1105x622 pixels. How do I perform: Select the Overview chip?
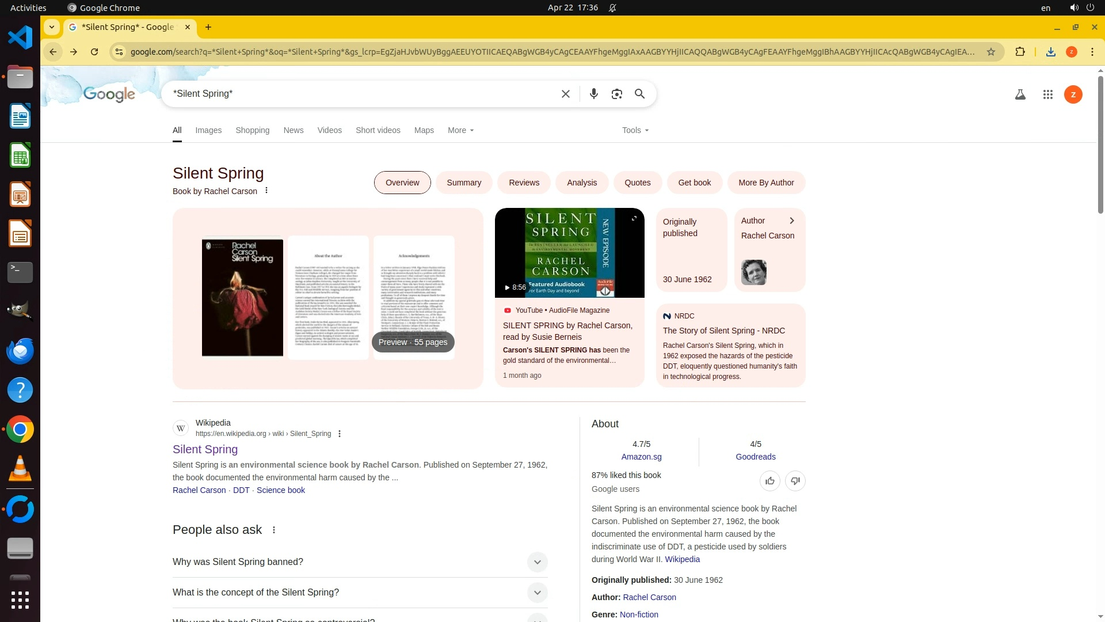click(x=402, y=183)
